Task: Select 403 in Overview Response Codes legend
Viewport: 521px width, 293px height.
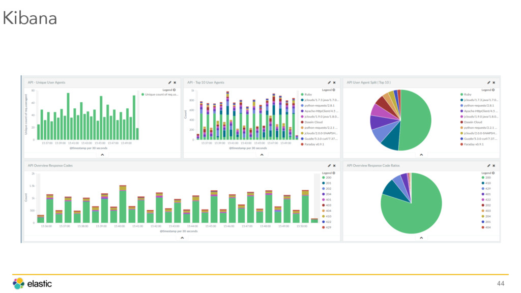Action: (327, 206)
